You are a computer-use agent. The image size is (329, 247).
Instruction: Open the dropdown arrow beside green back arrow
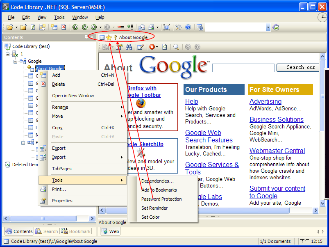[100, 27]
